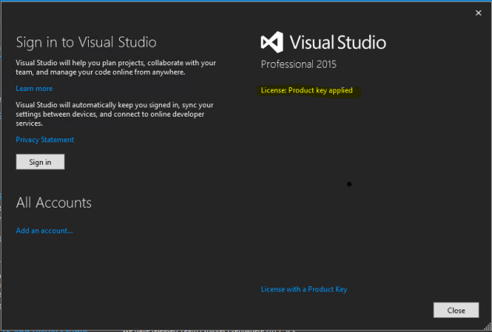This screenshot has height=332, width=492.
Task: Open the Privacy Statement link
Action: coord(45,140)
